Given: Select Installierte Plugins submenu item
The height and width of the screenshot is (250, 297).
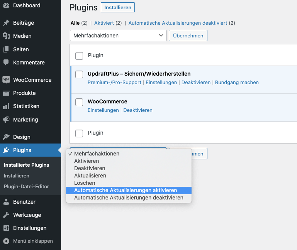Looking at the screenshot, I should [27, 165].
